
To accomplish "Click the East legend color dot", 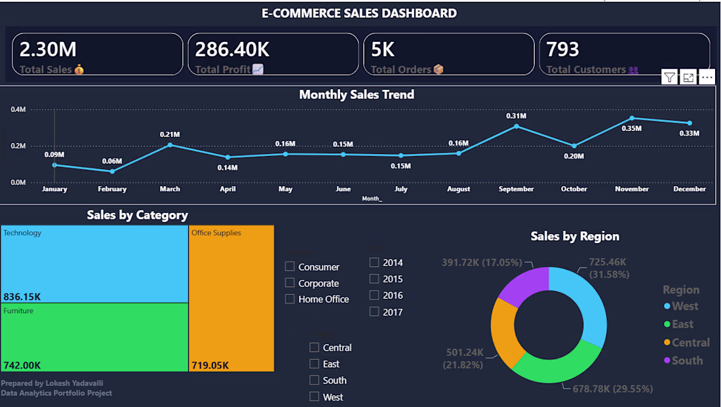I will coord(667,324).
